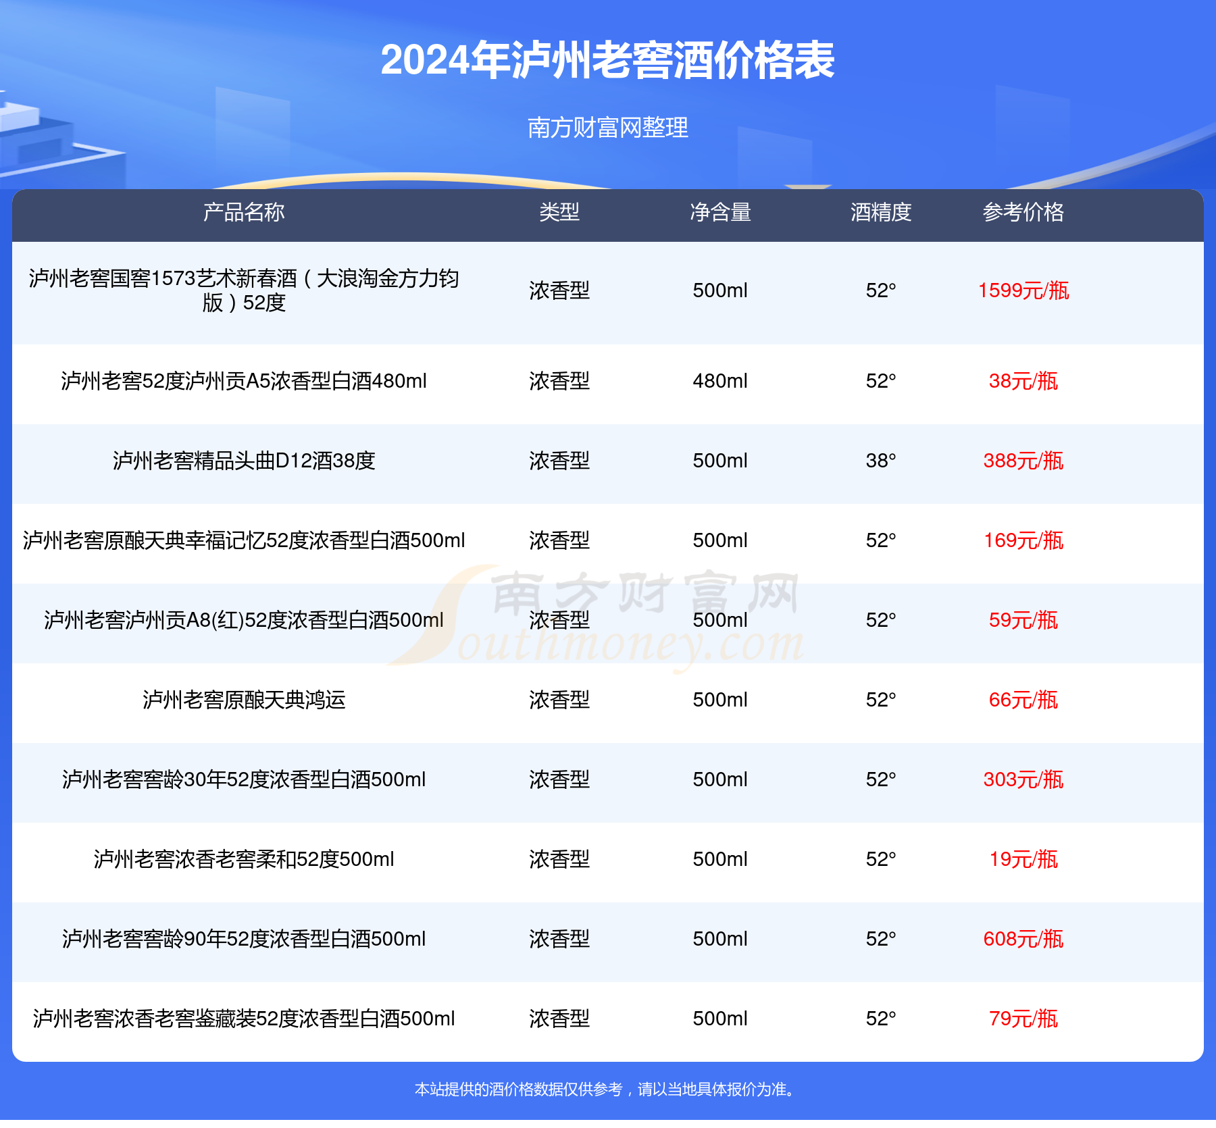The height and width of the screenshot is (1128, 1216).
Task: Click the 19元/瓶 price
Action: tap(1023, 859)
